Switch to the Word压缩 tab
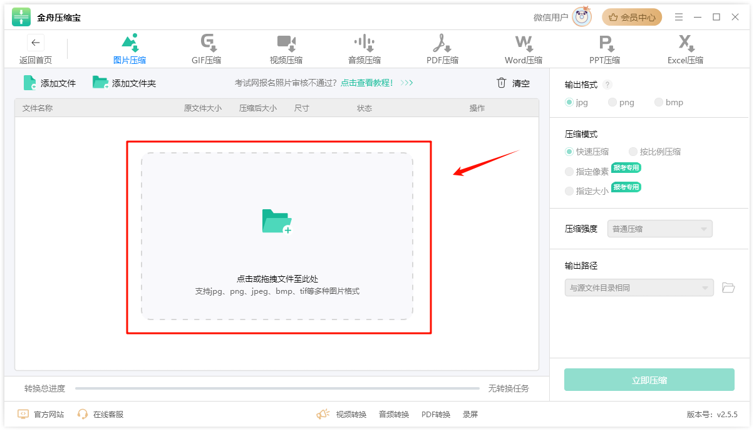Image resolution: width=754 pixels, height=431 pixels. [524, 49]
